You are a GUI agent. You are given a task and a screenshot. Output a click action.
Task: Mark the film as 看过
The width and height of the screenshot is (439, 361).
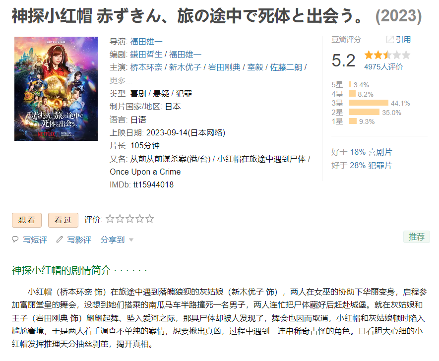(x=63, y=220)
